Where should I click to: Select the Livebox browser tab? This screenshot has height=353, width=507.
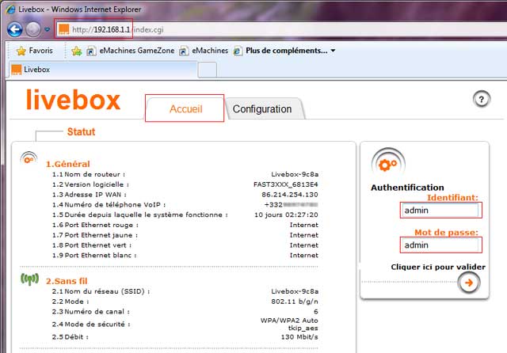[x=104, y=70]
